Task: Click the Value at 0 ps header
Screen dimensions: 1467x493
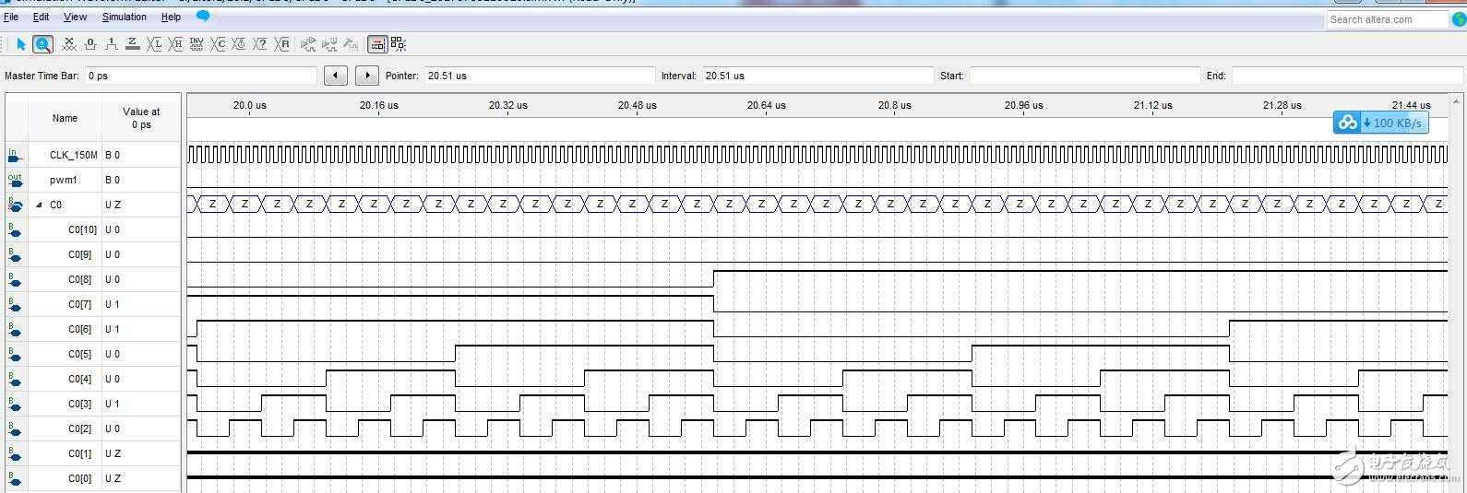Action: pos(141,118)
